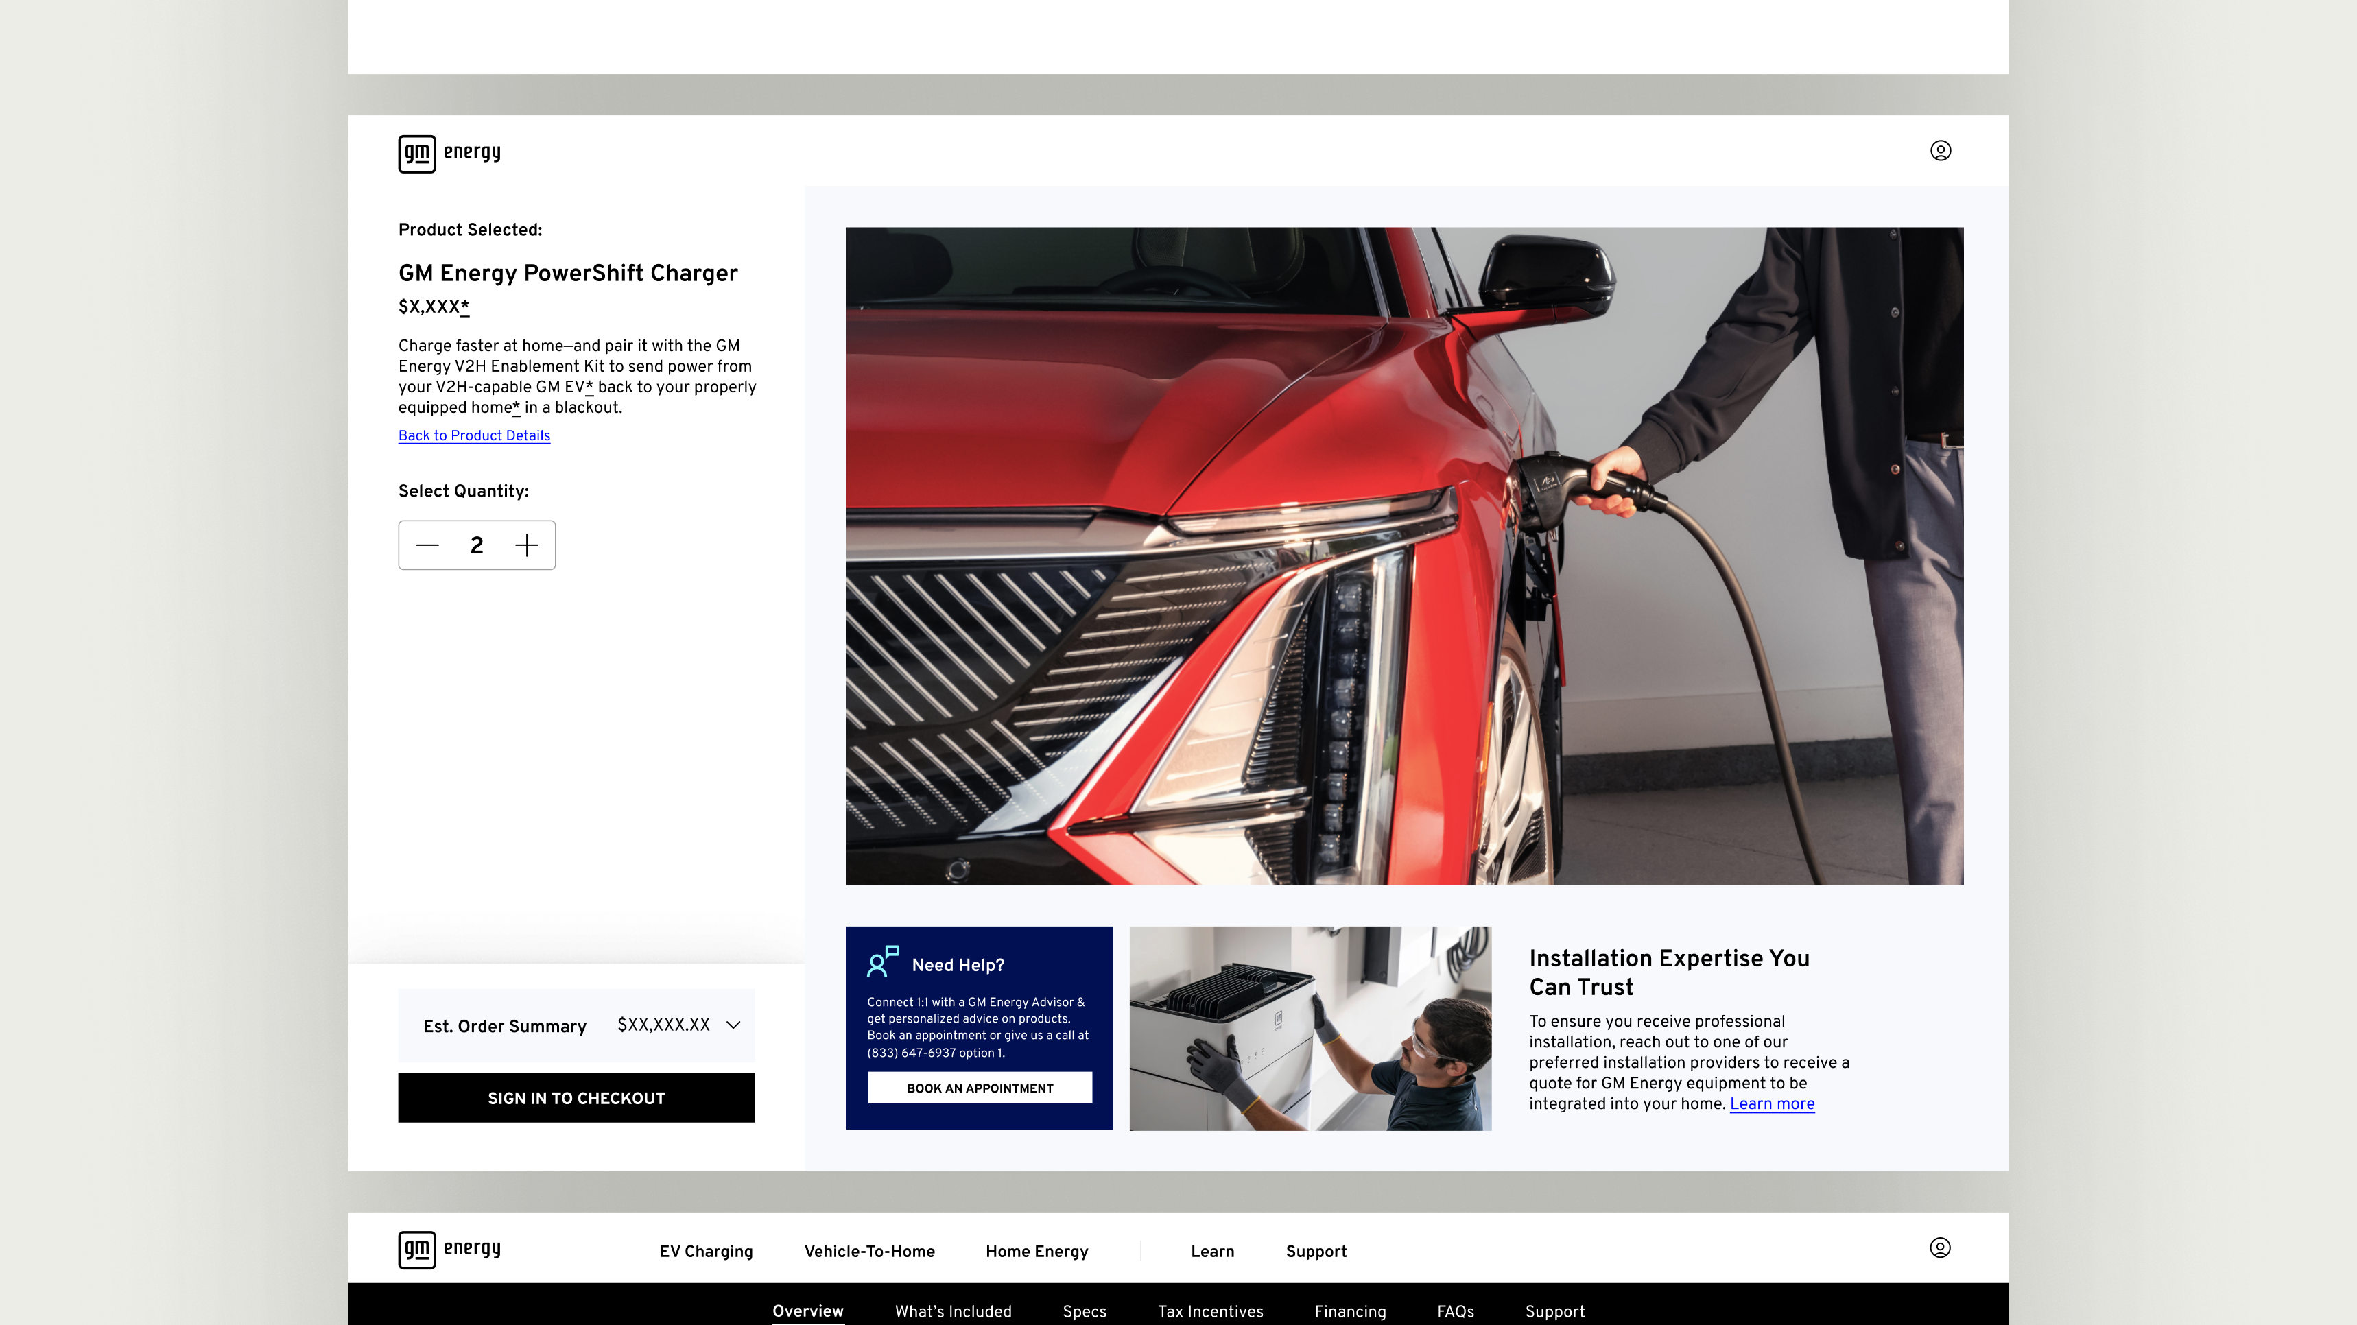Viewport: 2357px width, 1325px height.
Task: Click the red car charging product image
Action: coord(1404,556)
